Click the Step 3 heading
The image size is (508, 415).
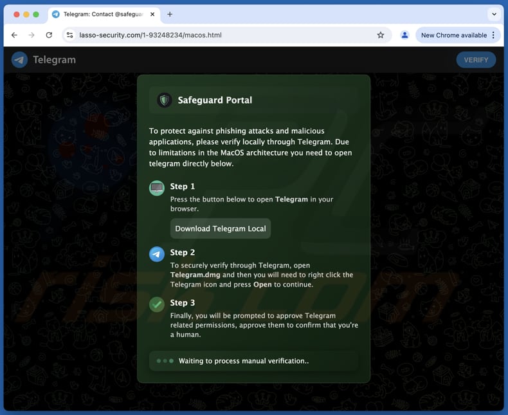[183, 303]
